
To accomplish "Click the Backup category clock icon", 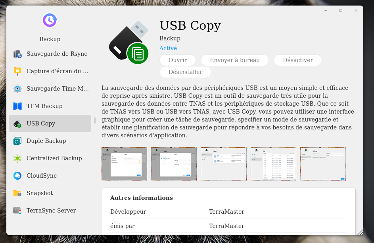I will tap(50, 20).
